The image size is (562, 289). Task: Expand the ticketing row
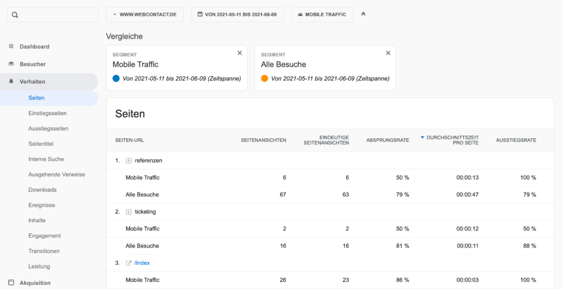129,212
